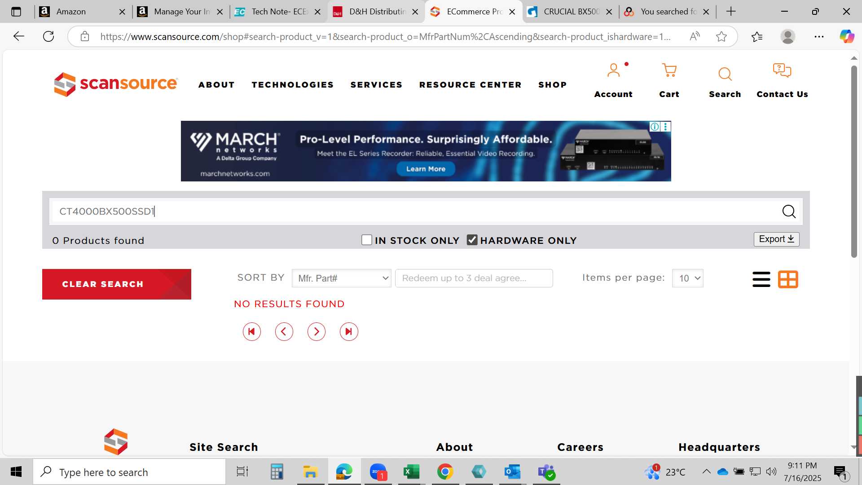This screenshot has height=485, width=862.
Task: Open the footer Site Search heading
Action: (x=224, y=447)
